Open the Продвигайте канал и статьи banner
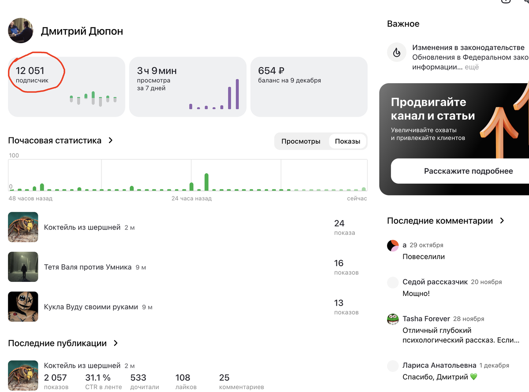This screenshot has width=529, height=392. pyautogui.click(x=454, y=139)
